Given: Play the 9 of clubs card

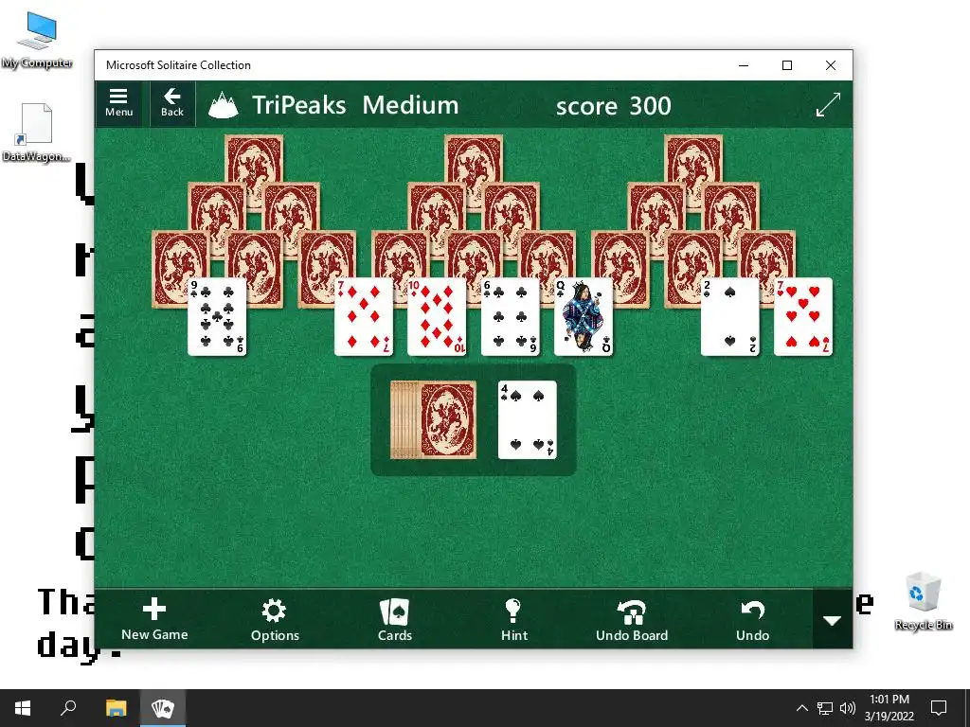Looking at the screenshot, I should point(217,316).
